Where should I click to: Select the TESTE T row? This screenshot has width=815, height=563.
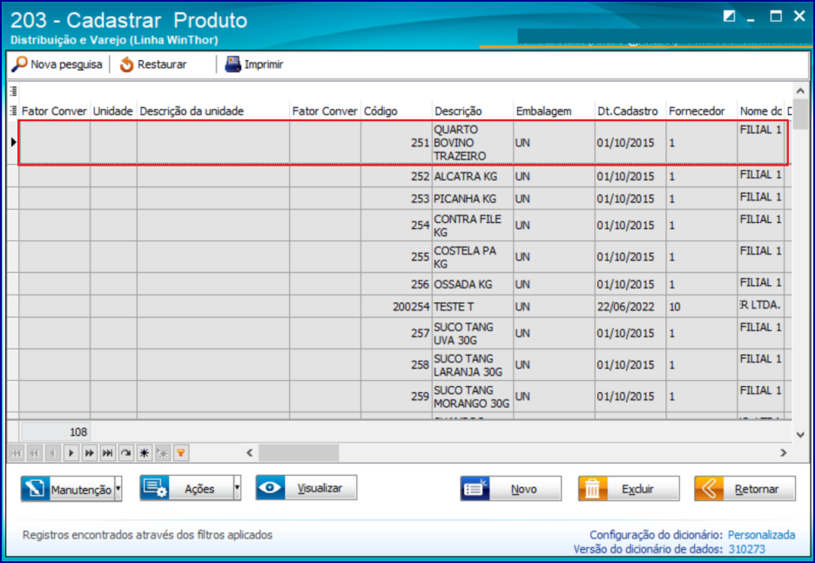[x=401, y=307]
